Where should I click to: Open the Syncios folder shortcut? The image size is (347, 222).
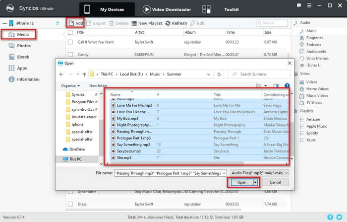(75, 94)
